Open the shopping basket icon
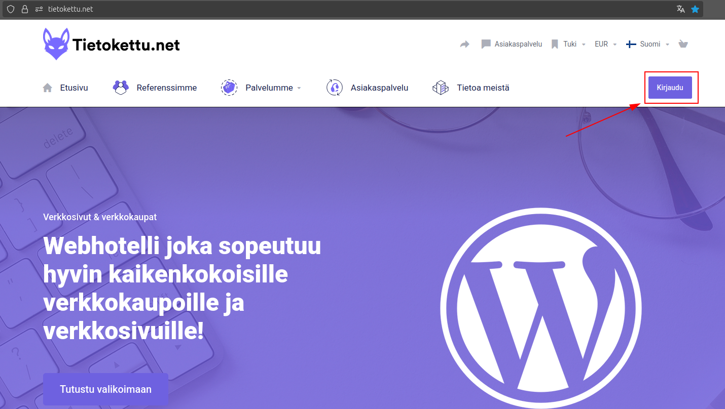The width and height of the screenshot is (725, 409). [x=683, y=44]
